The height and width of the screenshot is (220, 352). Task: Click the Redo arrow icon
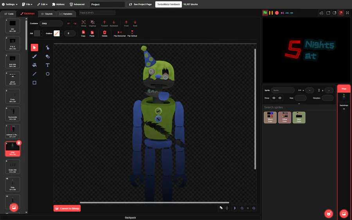point(75,23)
